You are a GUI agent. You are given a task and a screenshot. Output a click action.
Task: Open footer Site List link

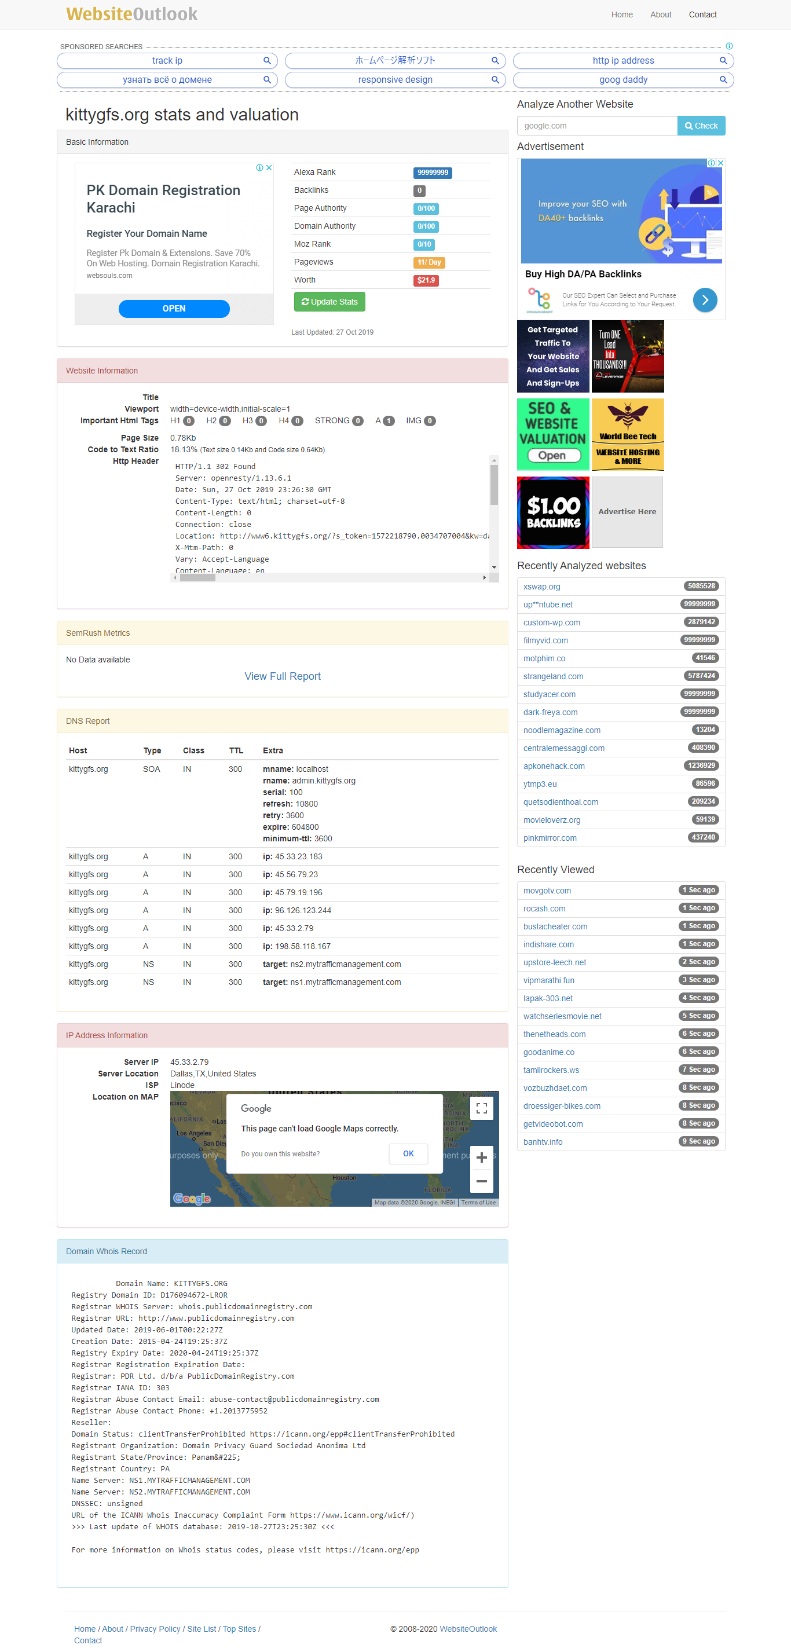click(202, 1629)
